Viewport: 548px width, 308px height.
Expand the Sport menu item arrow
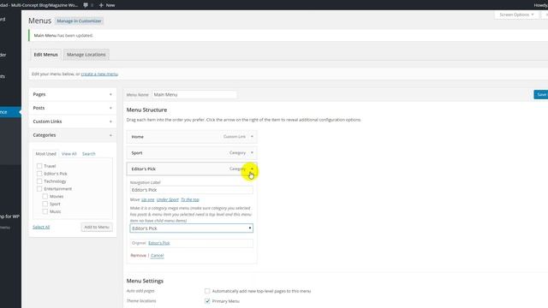(252, 152)
